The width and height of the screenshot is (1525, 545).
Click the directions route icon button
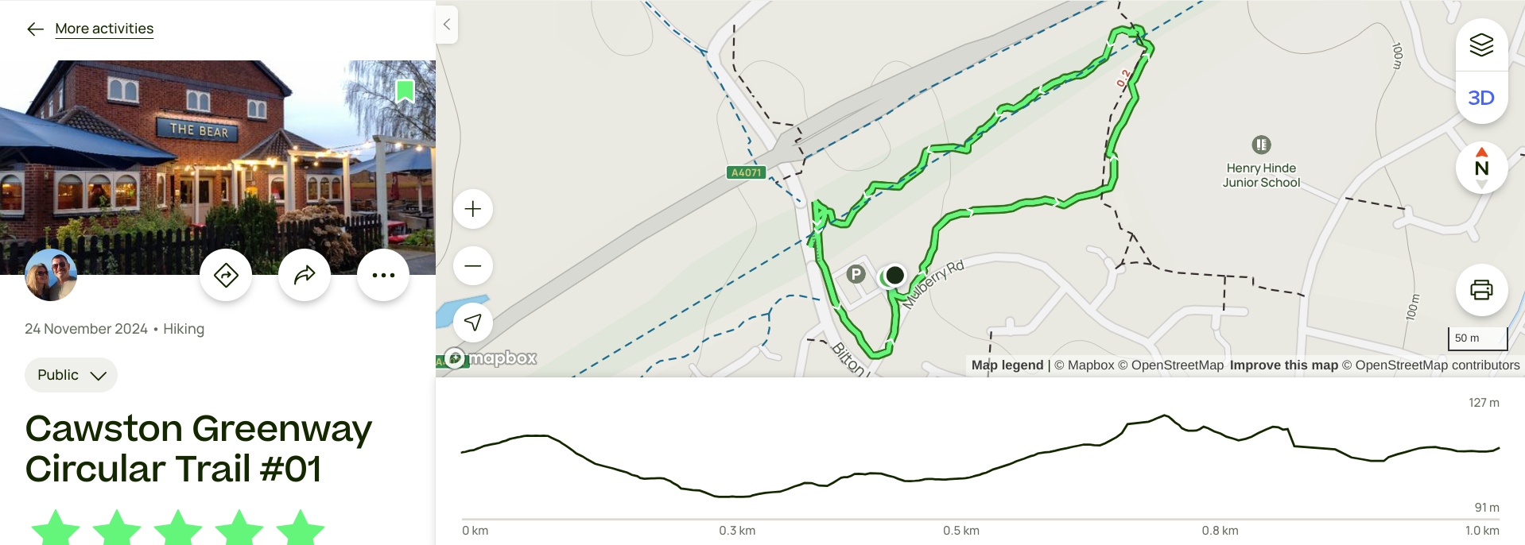(x=226, y=275)
